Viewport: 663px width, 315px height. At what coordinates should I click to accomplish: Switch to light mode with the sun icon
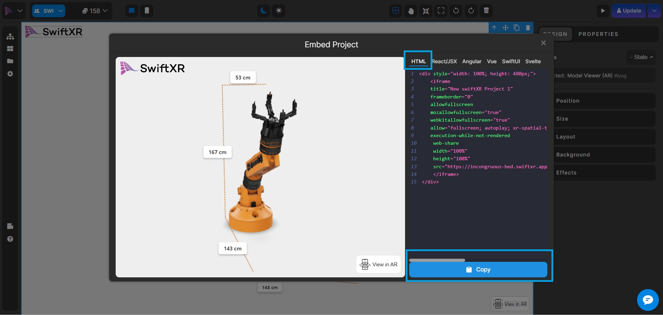[279, 11]
